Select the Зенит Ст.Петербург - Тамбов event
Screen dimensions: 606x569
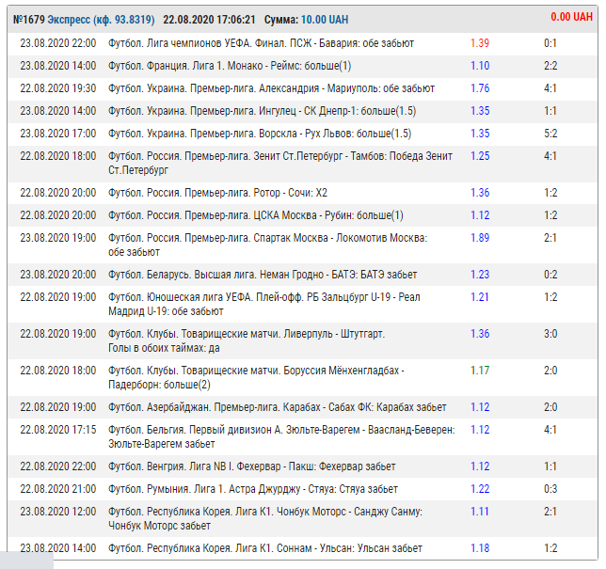click(x=302, y=164)
